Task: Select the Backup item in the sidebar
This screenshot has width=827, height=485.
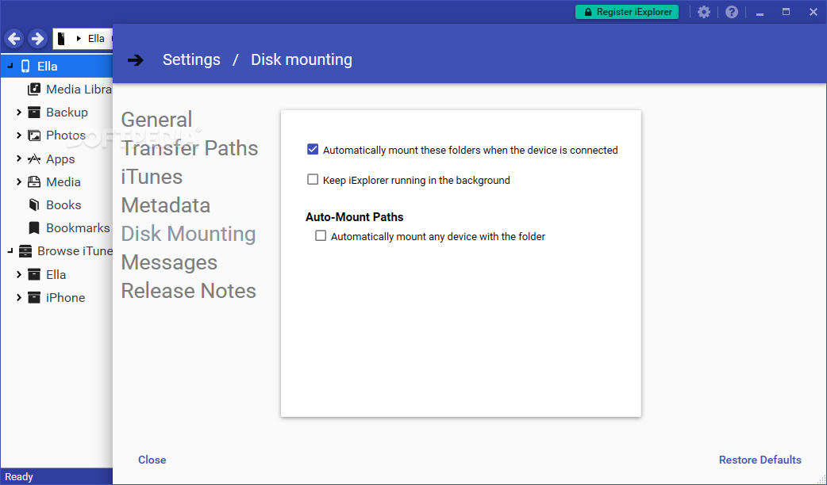Action: coord(67,113)
